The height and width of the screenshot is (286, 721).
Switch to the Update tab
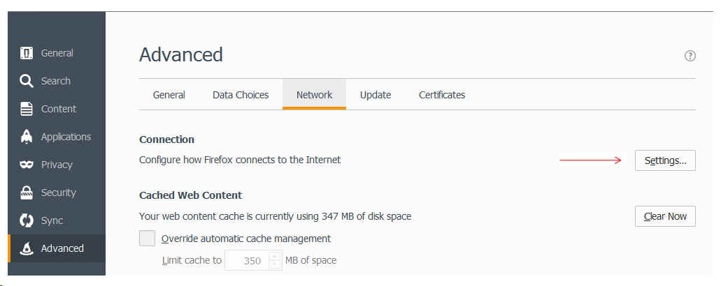pos(376,95)
